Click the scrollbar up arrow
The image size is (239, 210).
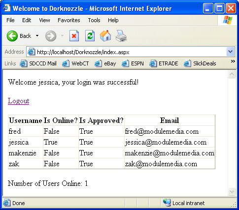point(232,74)
